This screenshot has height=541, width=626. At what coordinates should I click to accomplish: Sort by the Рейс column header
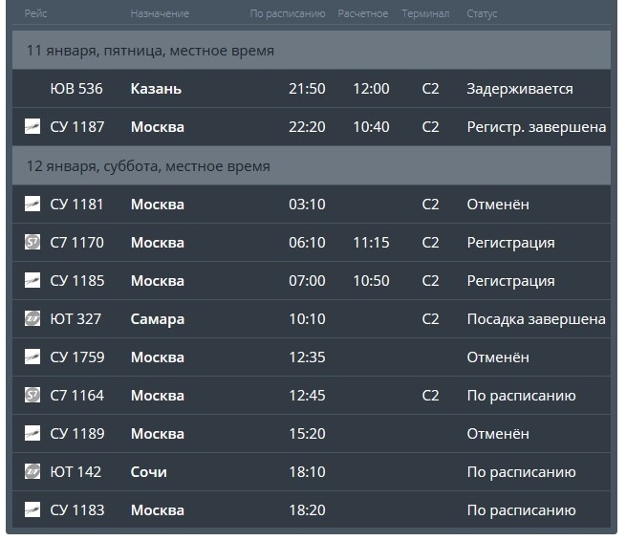[36, 13]
